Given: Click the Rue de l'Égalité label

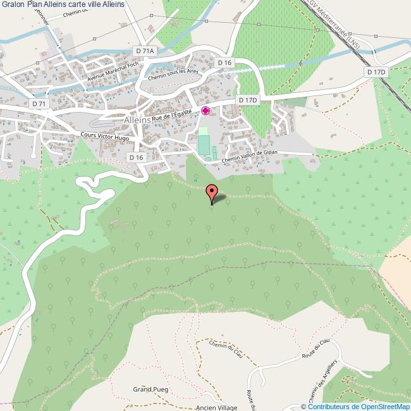Looking at the screenshot, I should click(x=172, y=115).
